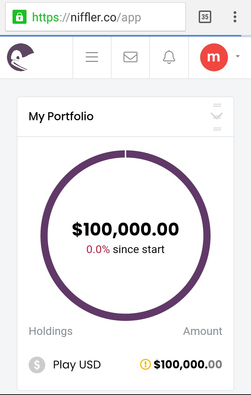Click the Play USD dollar icon

(x=37, y=365)
